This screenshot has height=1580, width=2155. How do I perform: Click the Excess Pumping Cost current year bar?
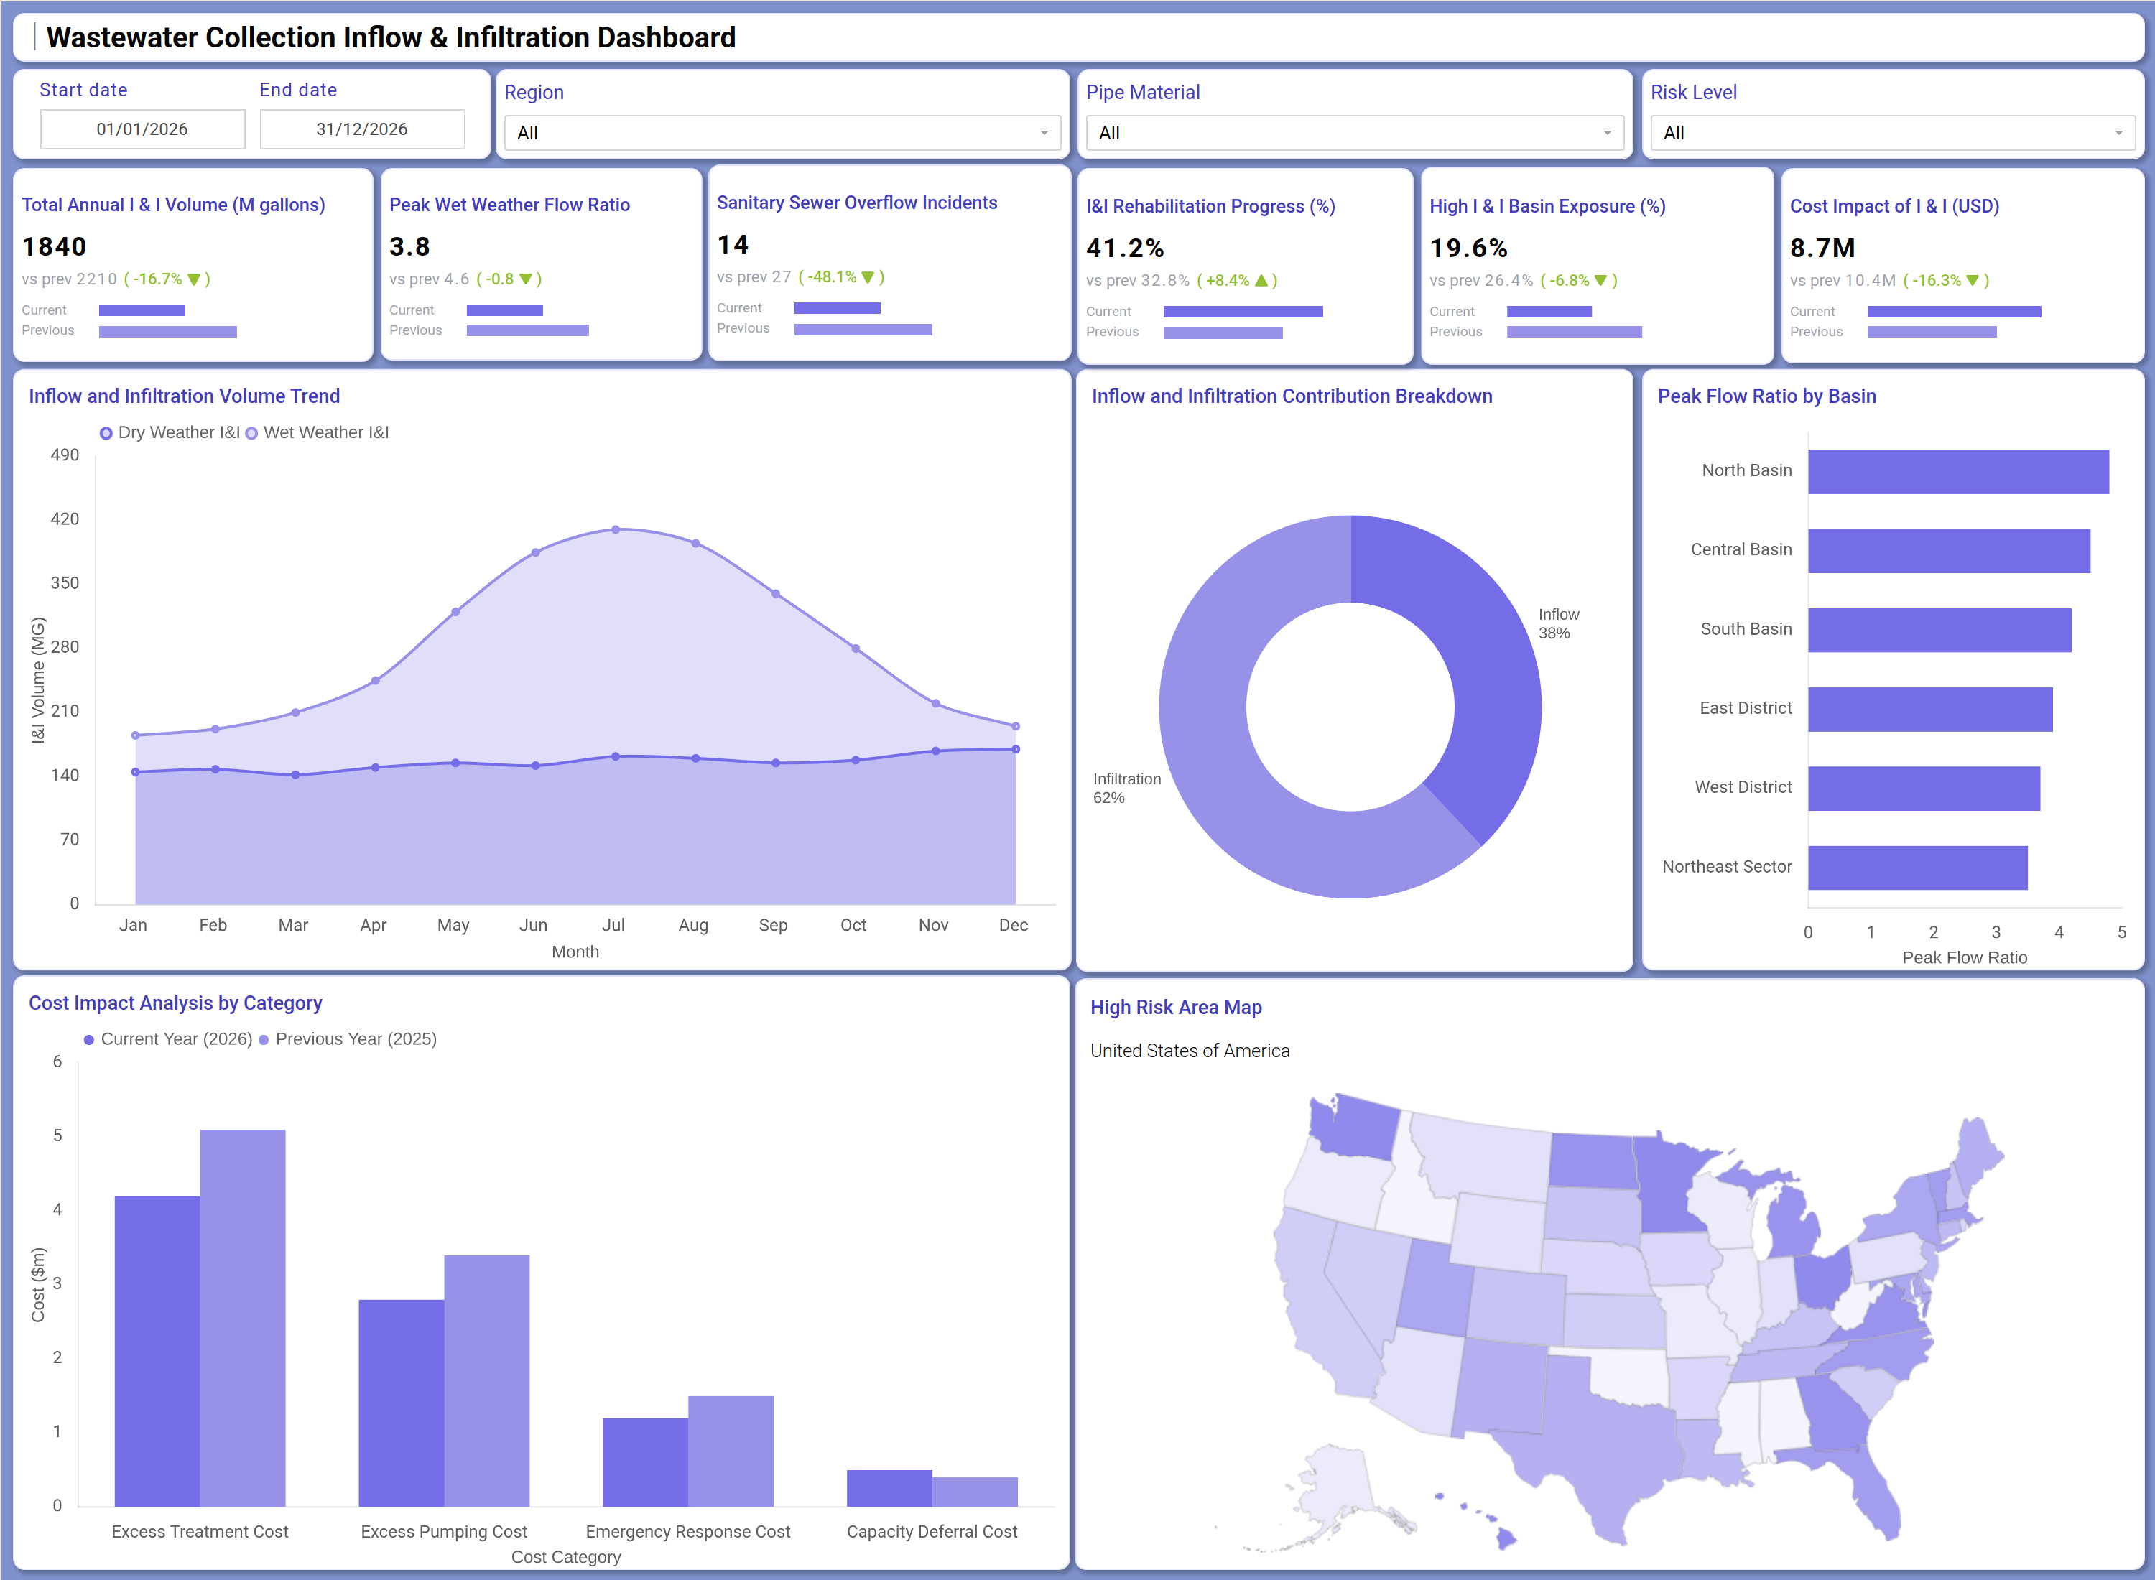tap(401, 1403)
